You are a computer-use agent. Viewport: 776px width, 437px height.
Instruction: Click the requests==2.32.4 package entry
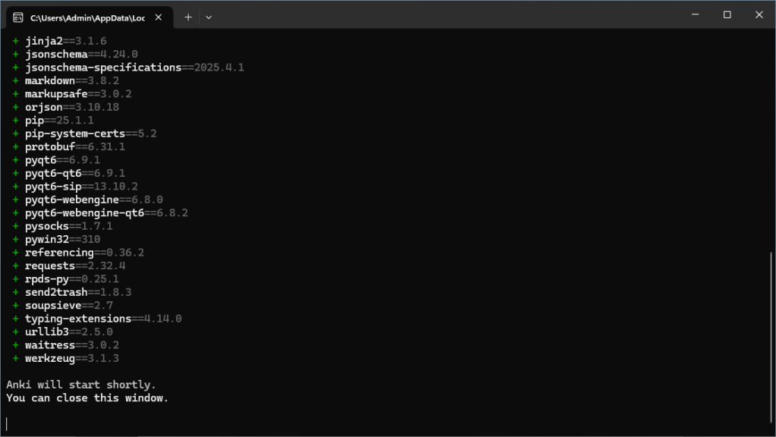tap(74, 266)
